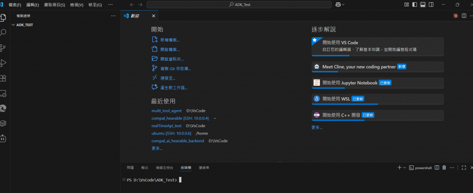Click 新增檔案... link

click(170, 40)
